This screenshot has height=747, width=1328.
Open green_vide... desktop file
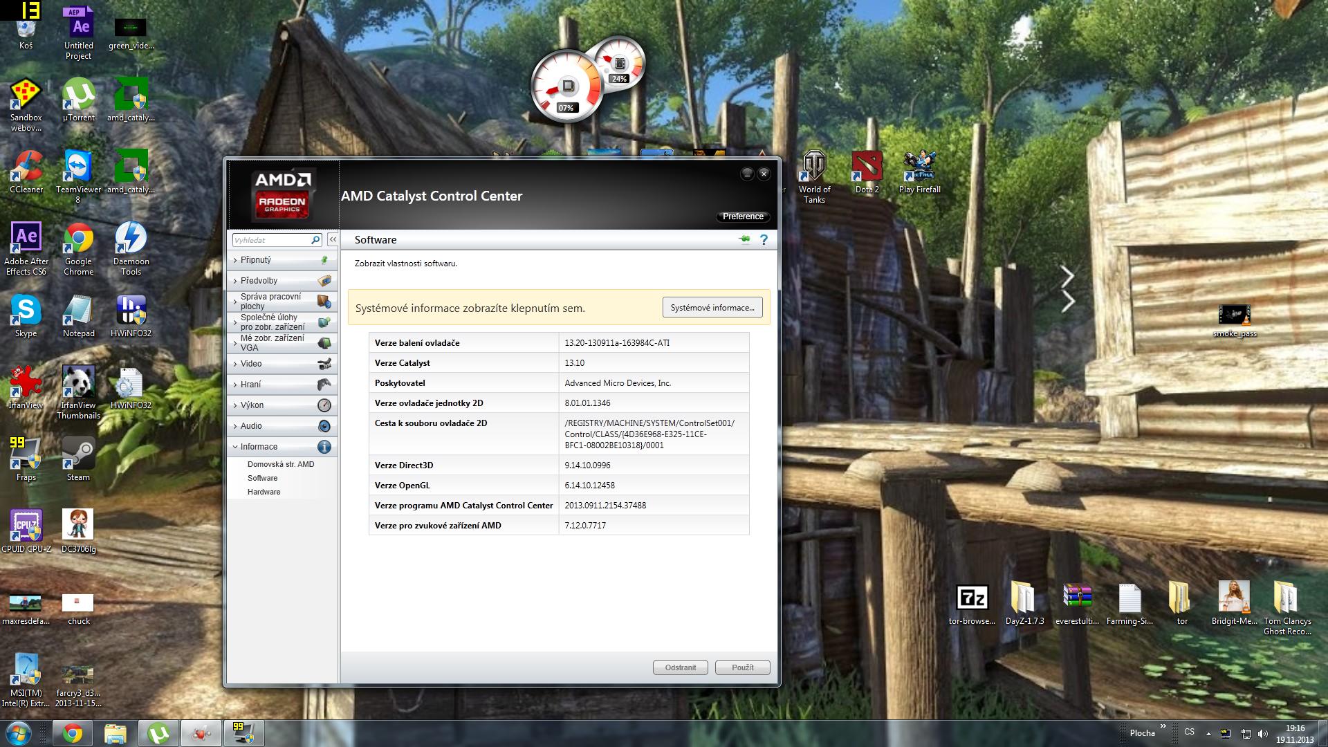pyautogui.click(x=131, y=33)
